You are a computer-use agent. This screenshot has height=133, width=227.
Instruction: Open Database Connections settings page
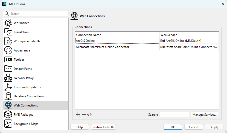coord(29,96)
